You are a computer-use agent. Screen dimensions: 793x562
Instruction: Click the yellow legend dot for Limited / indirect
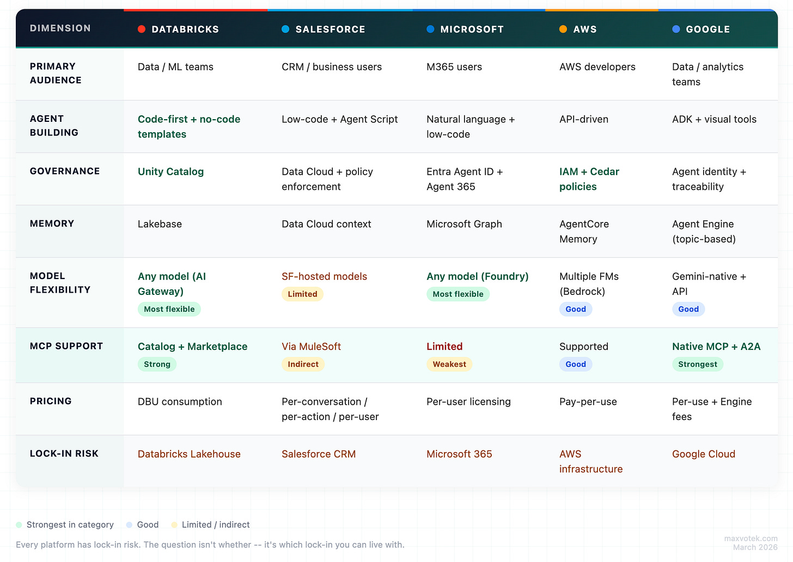click(174, 525)
